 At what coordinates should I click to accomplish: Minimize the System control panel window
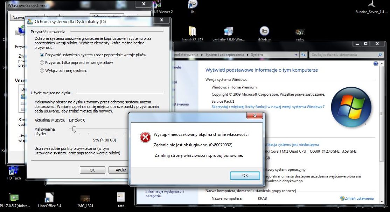[357, 44]
